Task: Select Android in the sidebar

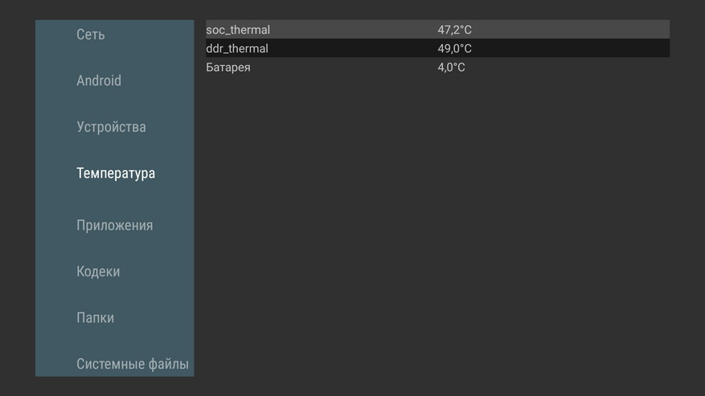Action: pyautogui.click(x=99, y=80)
